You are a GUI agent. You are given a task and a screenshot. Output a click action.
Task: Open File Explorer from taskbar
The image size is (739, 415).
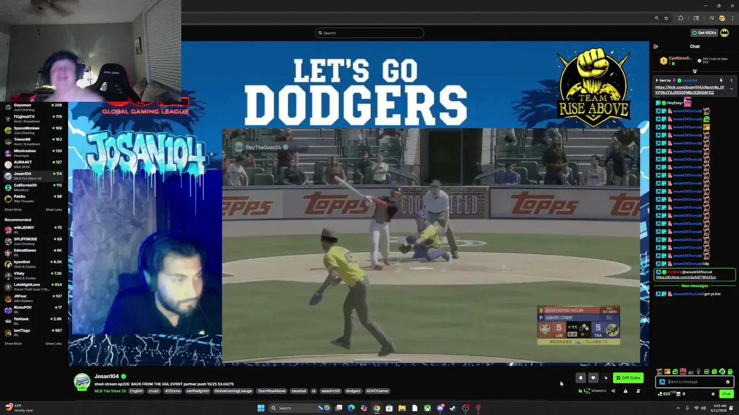[402, 408]
